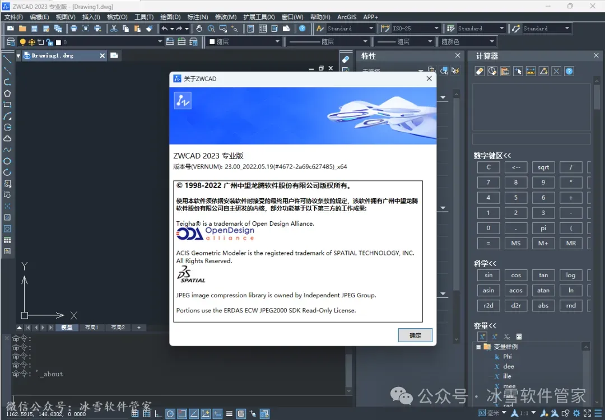The height and width of the screenshot is (420, 605).
Task: Click the realtime zoom icon
Action: click(211, 29)
